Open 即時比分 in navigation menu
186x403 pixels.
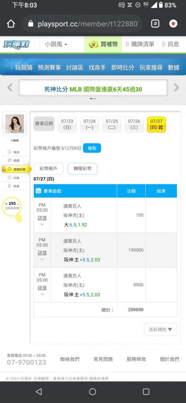point(123,68)
